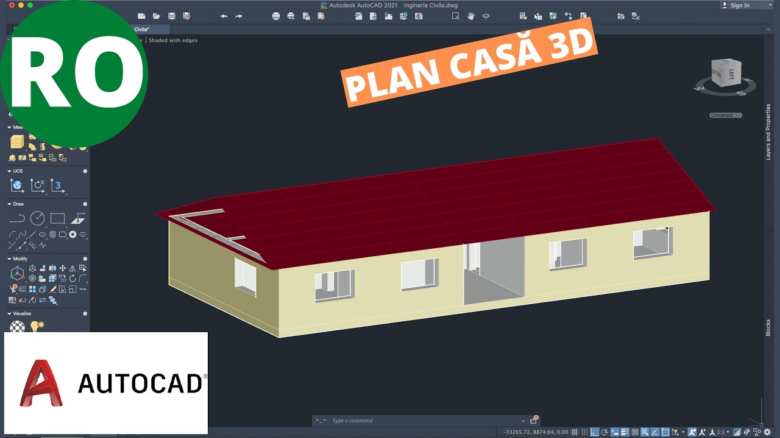Click the W direction on ViewCube compass
This screenshot has width=780, height=438.
[700, 88]
